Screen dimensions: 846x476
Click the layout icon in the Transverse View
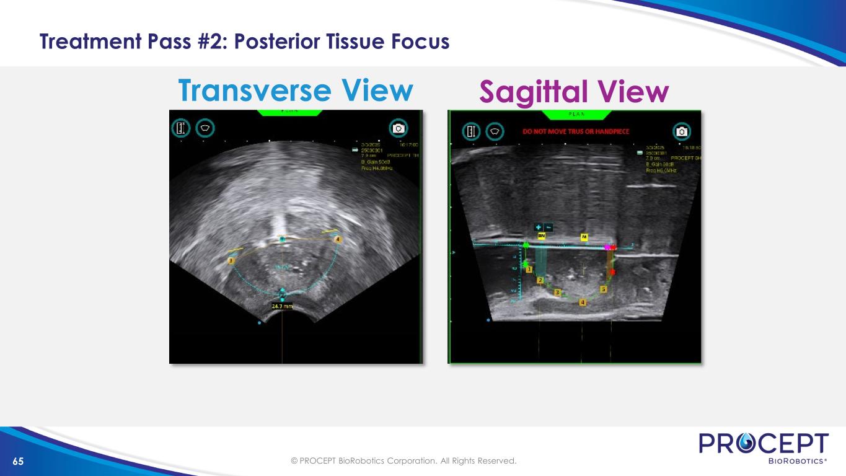180,128
